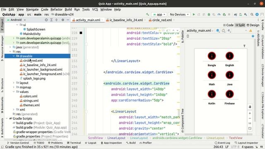Screen dimensions: 265x149
Task: Toggle the Palette side panel
Action: click(x=183, y=36)
